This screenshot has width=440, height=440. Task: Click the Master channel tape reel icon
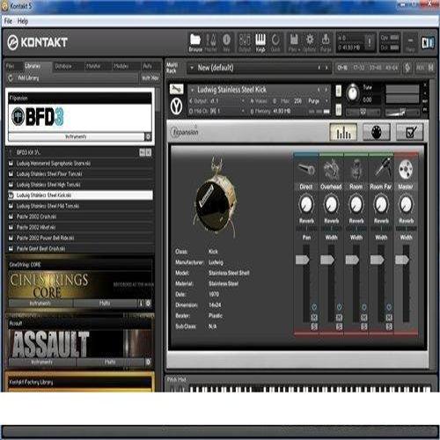coord(406,169)
